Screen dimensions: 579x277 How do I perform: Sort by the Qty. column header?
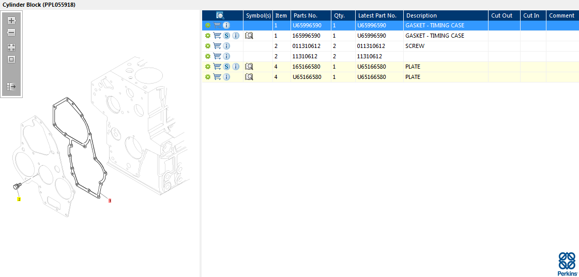coord(343,15)
